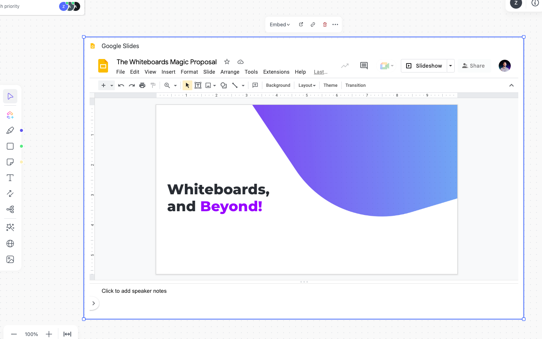Click the gray Z avatar top right

516,3
